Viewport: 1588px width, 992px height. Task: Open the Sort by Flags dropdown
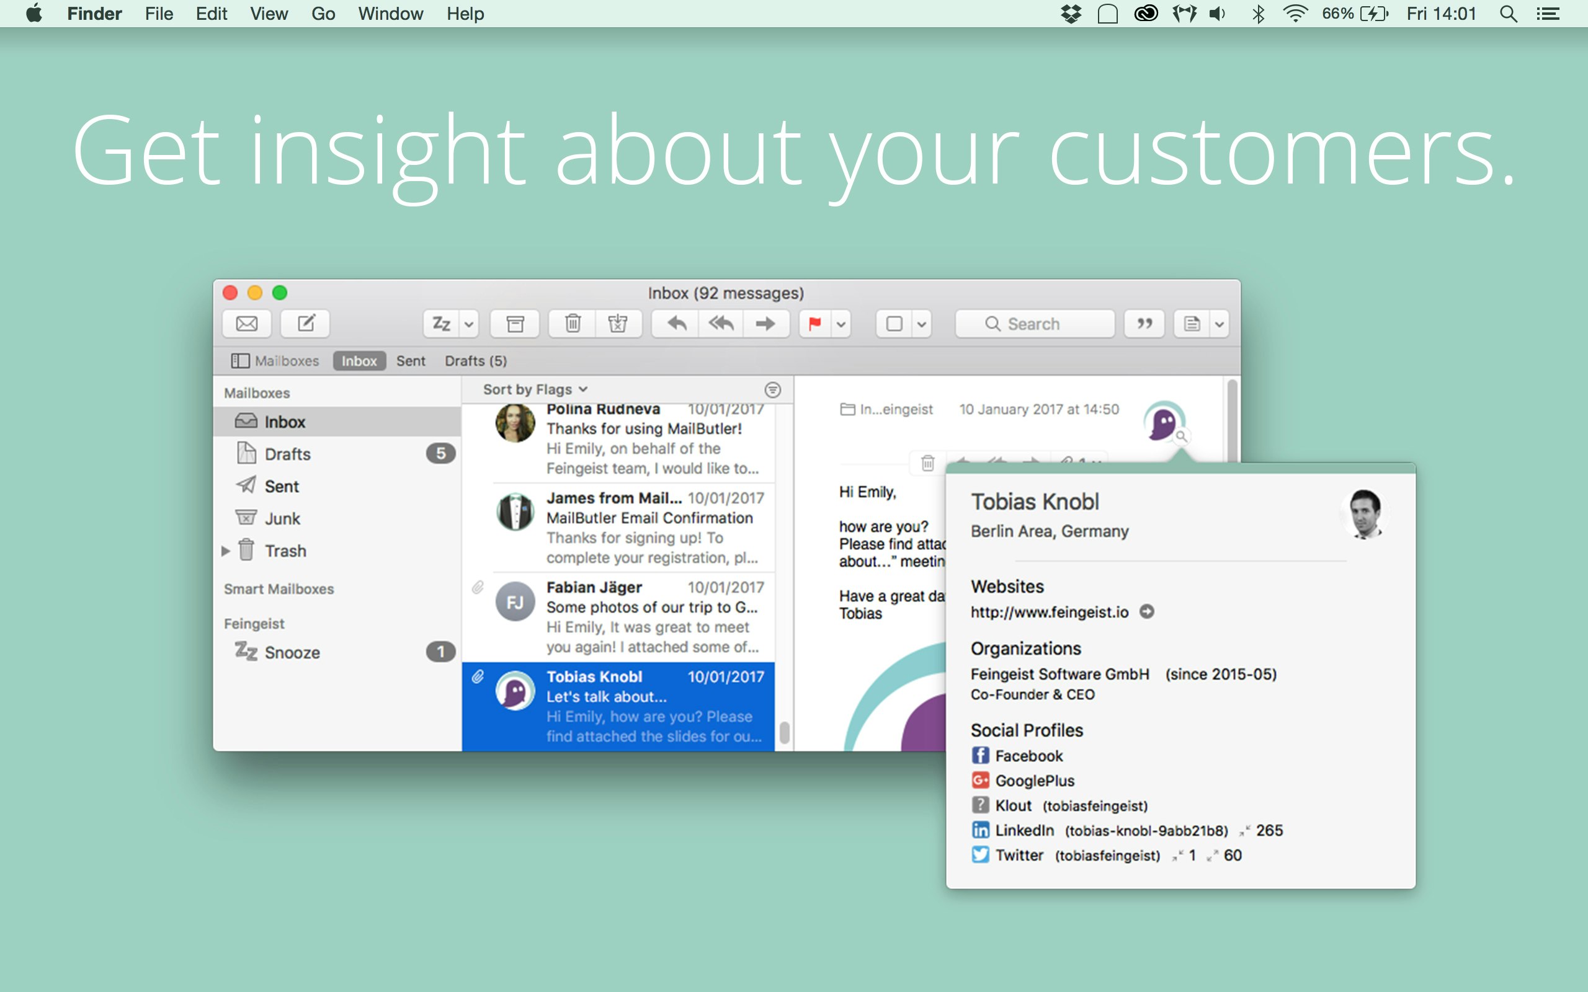tap(535, 390)
